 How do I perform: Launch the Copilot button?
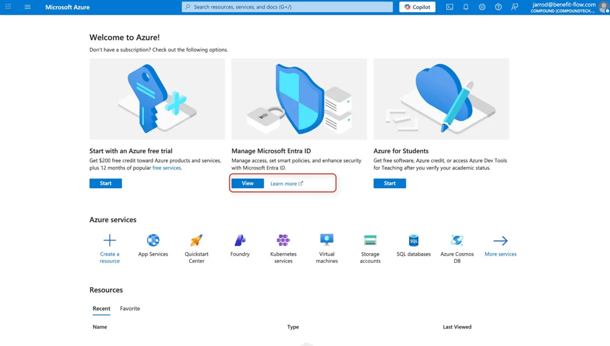[417, 7]
